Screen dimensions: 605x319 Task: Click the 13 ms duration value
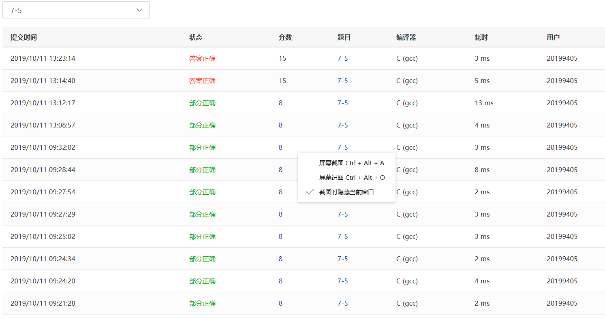pyautogui.click(x=484, y=103)
